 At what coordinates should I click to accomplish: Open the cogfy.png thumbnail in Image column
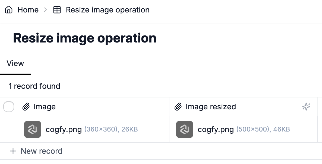coord(33,129)
